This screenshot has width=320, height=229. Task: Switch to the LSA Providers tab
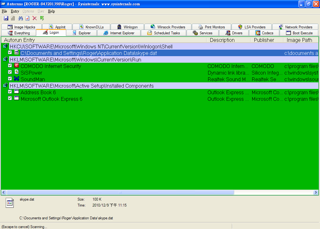[x=252, y=27]
